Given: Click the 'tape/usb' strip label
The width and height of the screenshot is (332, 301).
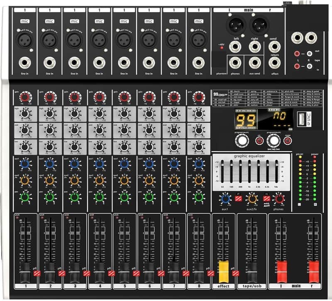Looking at the screenshot, I should point(252,286).
